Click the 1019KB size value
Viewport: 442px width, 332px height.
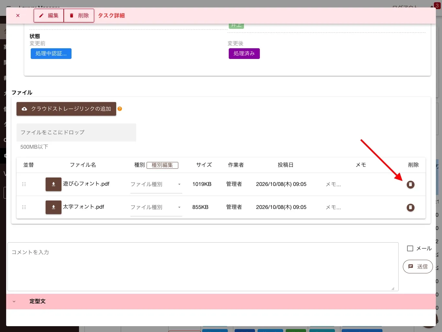coord(202,184)
